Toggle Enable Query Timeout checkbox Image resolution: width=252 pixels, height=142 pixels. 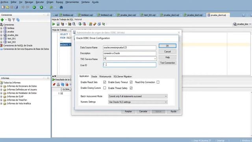(131, 82)
